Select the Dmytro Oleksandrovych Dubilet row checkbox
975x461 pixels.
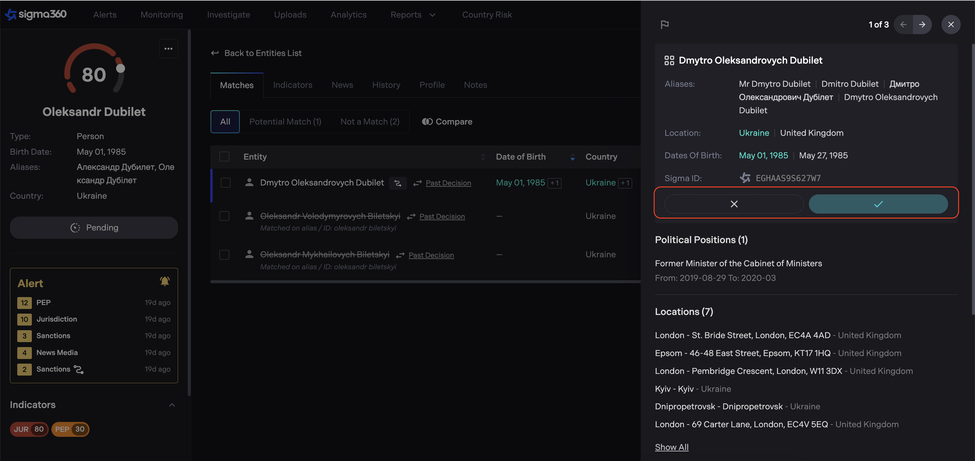click(x=226, y=183)
